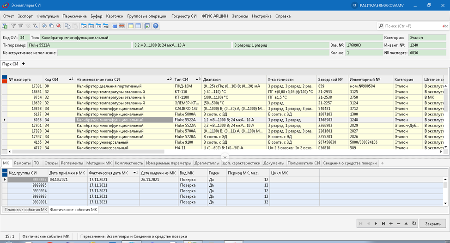
Task: Open the Настройка menu
Action: pos(261,16)
